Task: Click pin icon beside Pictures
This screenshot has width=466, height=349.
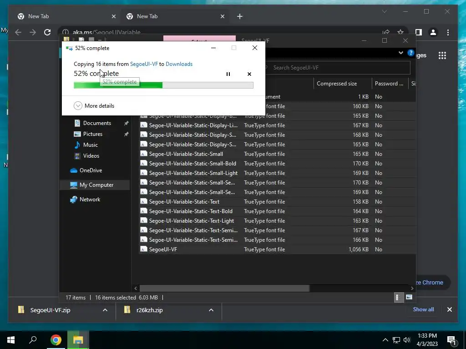Action: (127, 134)
